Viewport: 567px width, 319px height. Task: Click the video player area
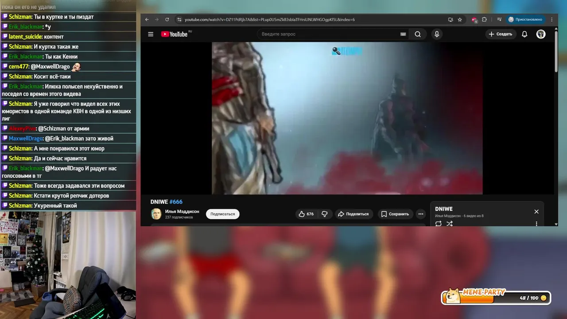point(347,118)
